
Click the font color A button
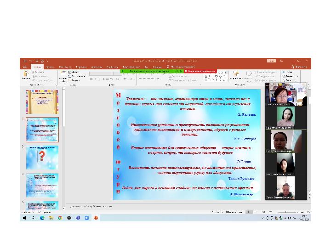tap(131, 79)
